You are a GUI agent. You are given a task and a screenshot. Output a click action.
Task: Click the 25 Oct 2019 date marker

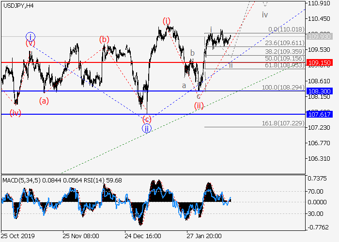tap(17, 236)
